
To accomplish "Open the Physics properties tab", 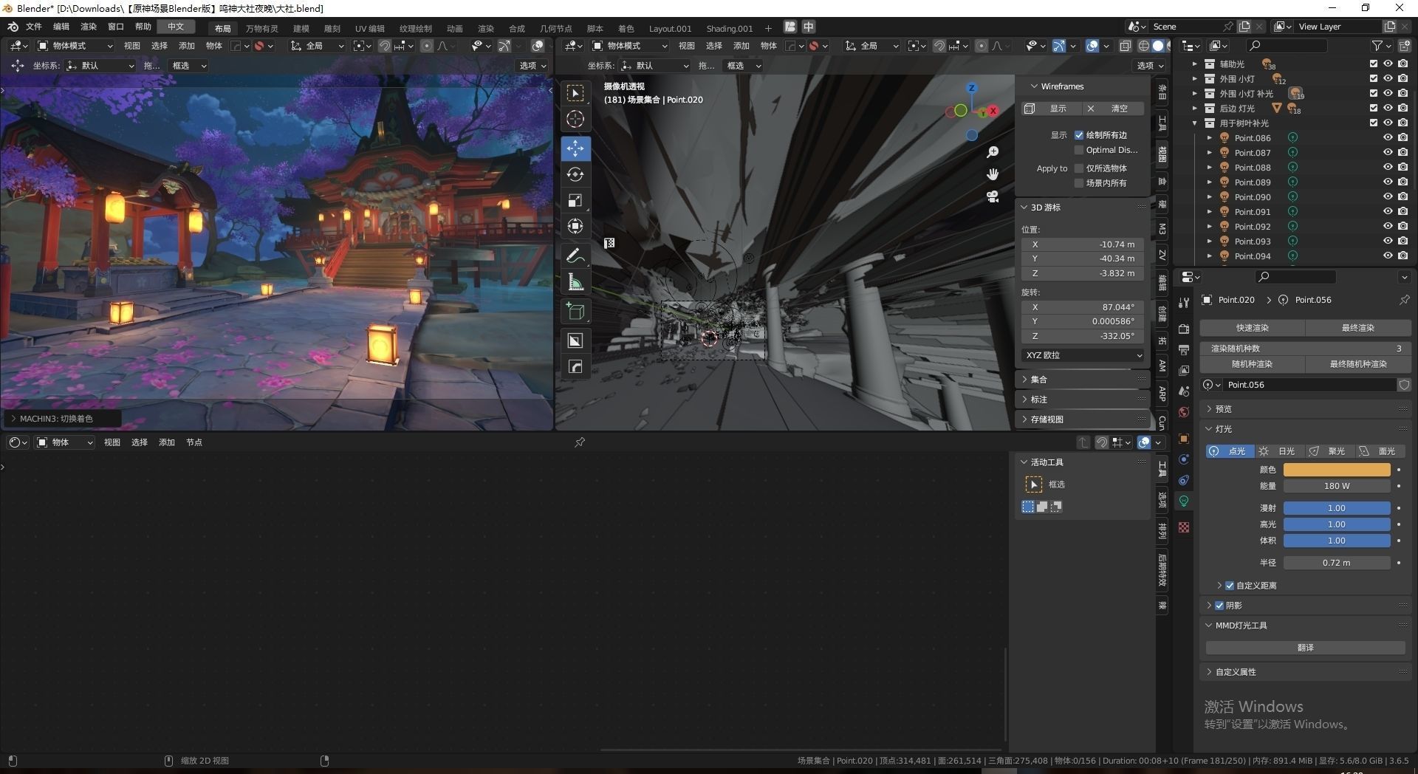I will pyautogui.click(x=1184, y=459).
